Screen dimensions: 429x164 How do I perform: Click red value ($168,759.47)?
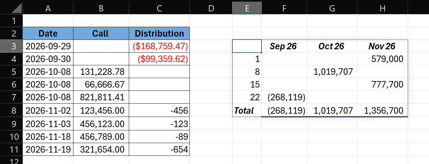[x=159, y=46]
